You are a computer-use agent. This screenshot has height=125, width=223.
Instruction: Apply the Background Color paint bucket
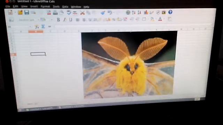pos(152,19)
